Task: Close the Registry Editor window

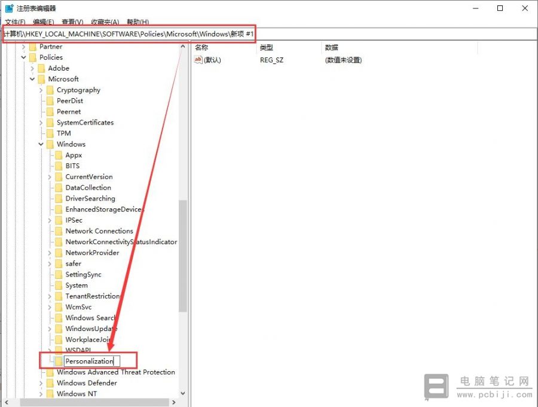Action: click(x=525, y=8)
